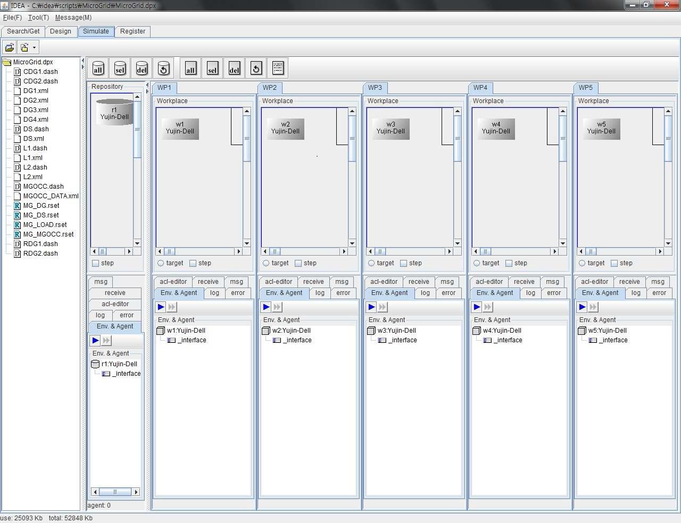Screen dimensions: 681x523
Task: Select the w3 Yujin-Dell workplace box
Action: (391, 129)
